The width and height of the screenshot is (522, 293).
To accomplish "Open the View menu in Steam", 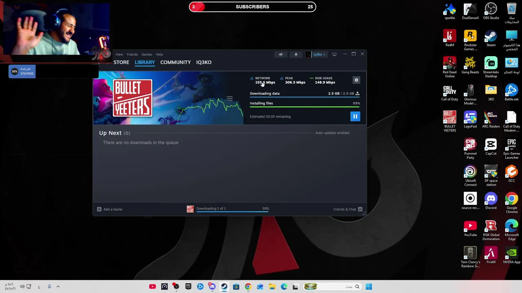I will pos(119,54).
